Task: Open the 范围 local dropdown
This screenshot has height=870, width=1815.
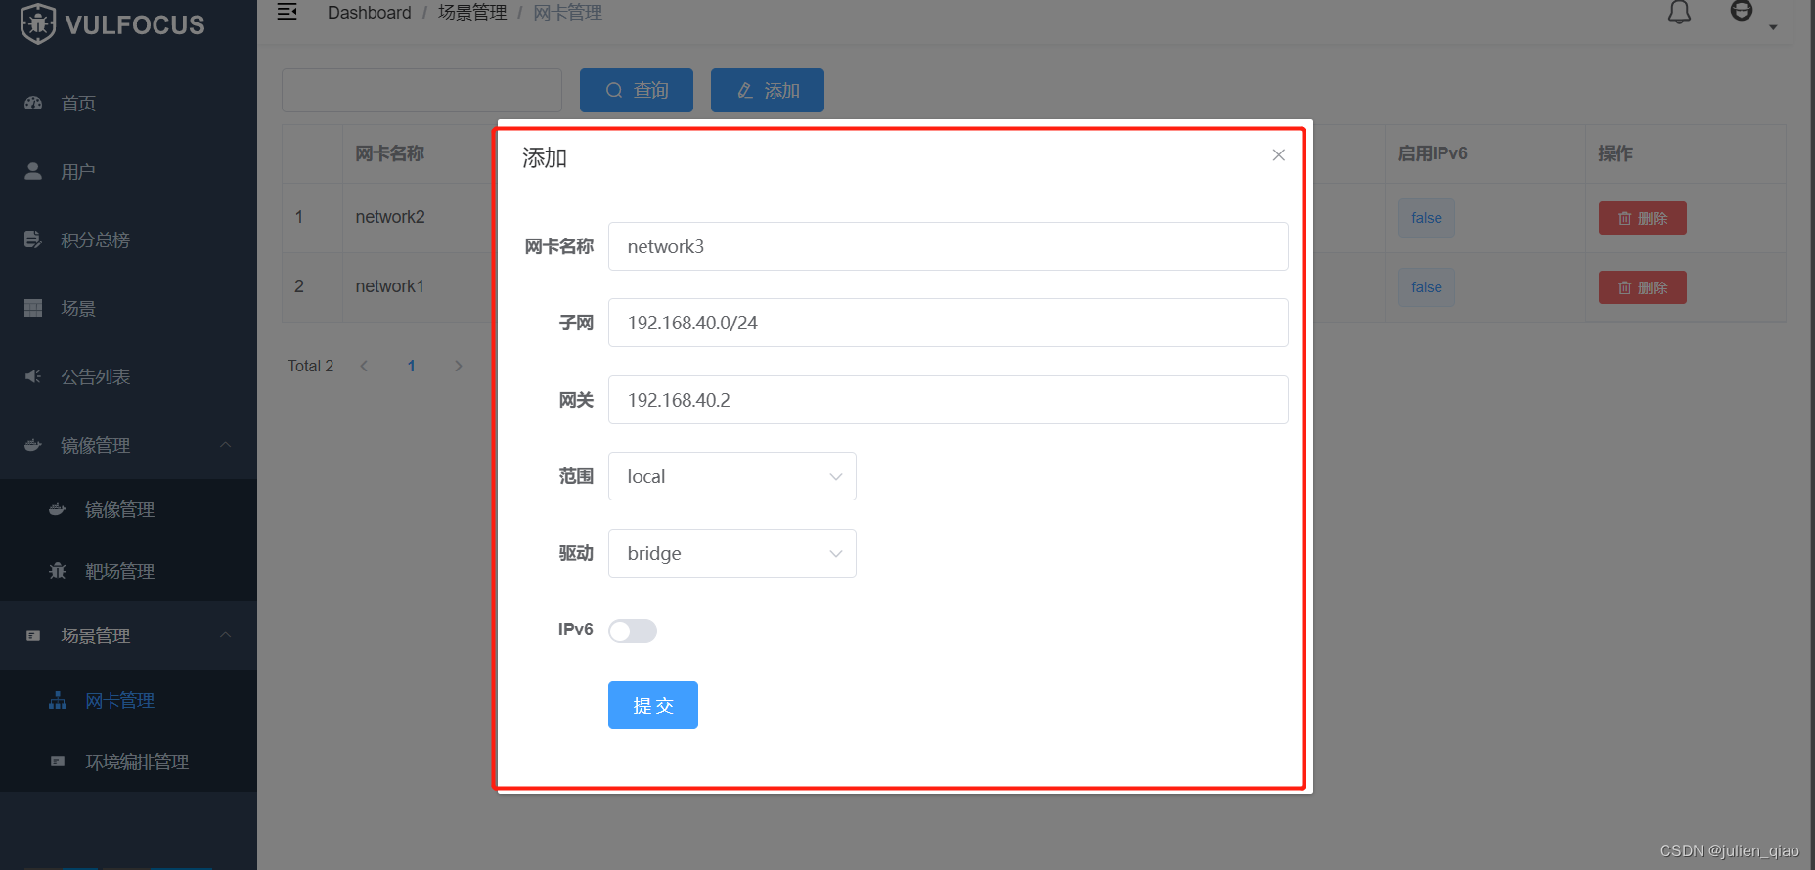Action: [731, 476]
